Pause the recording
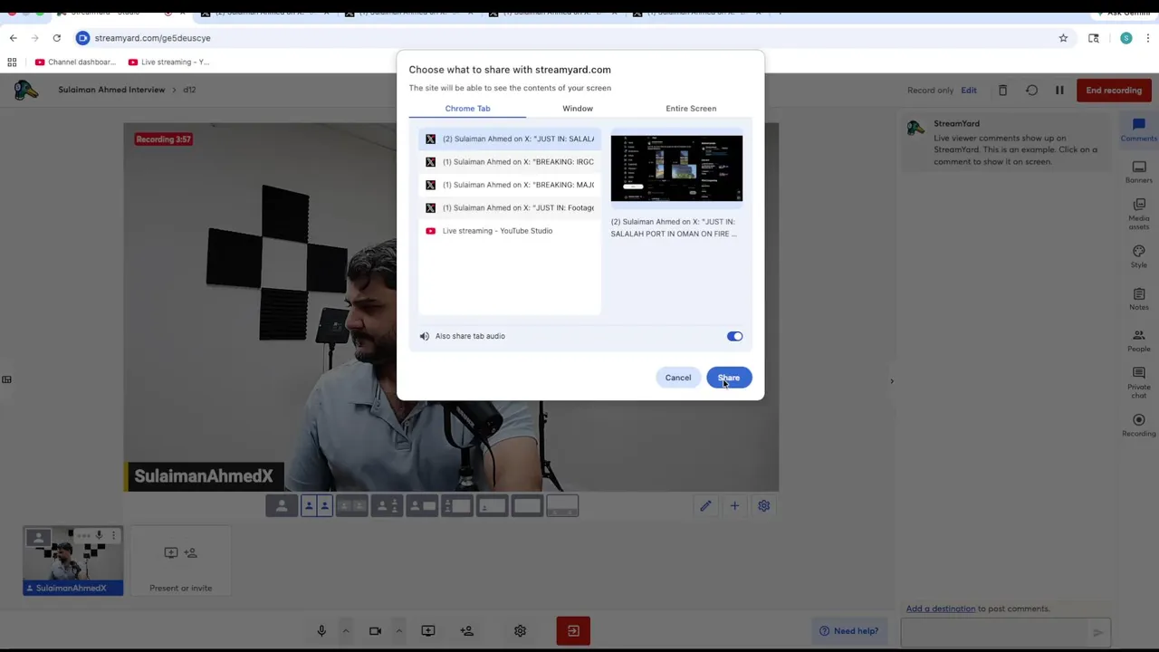This screenshot has width=1159, height=652. pyautogui.click(x=1058, y=91)
